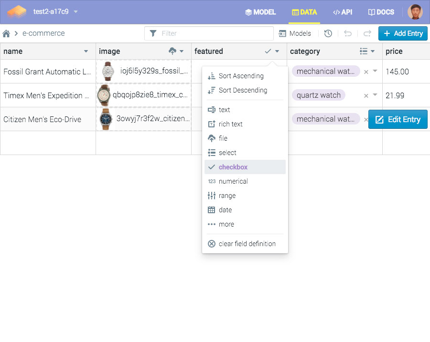Choose the range field type option

(x=227, y=196)
